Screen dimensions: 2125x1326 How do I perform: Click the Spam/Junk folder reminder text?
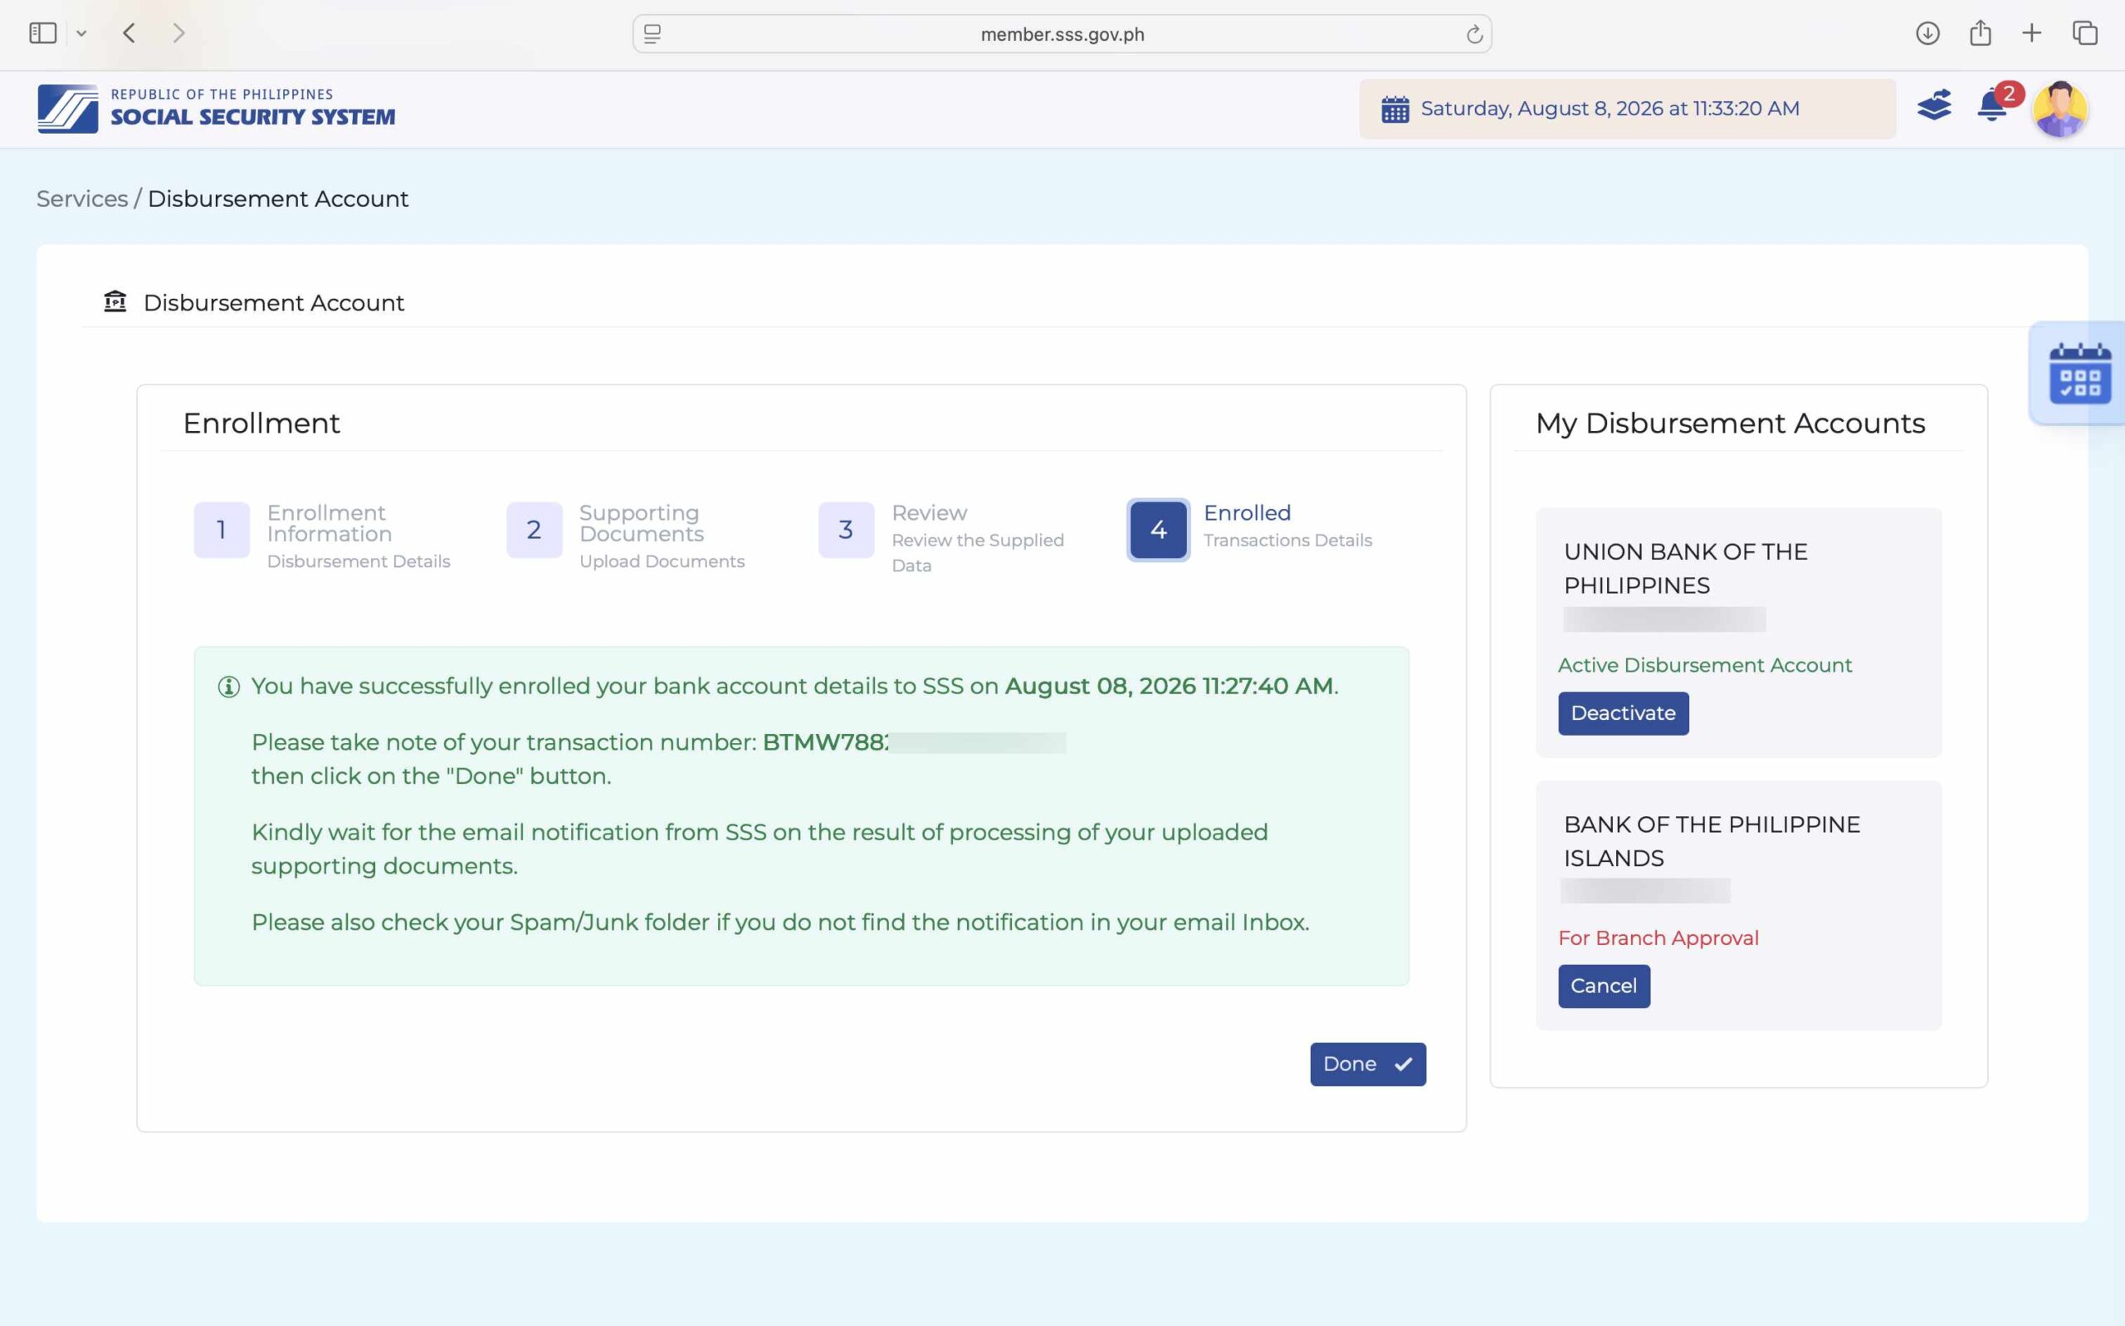pos(780,922)
